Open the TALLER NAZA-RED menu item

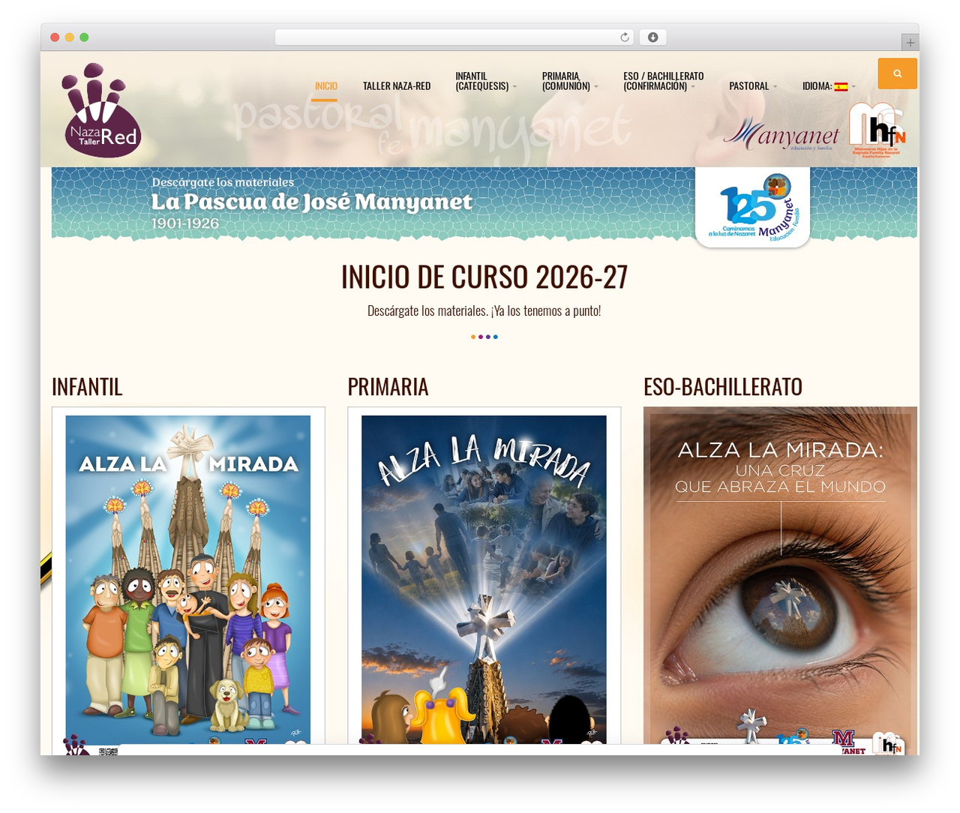click(397, 86)
